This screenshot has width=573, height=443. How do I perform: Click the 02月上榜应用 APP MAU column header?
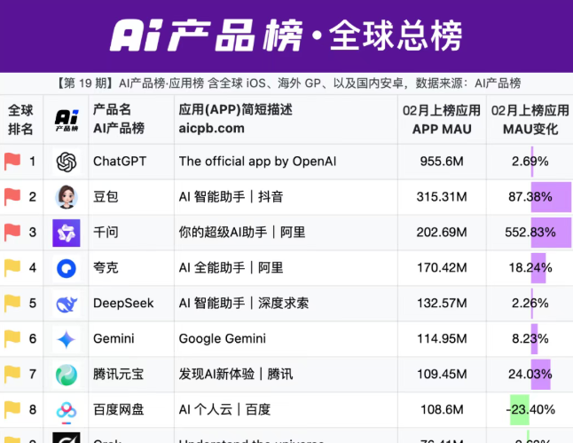click(x=442, y=120)
